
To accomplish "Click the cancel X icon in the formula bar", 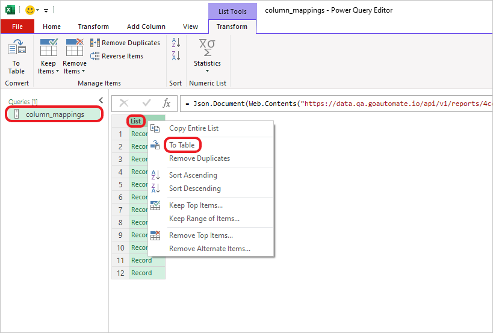I will pos(124,103).
